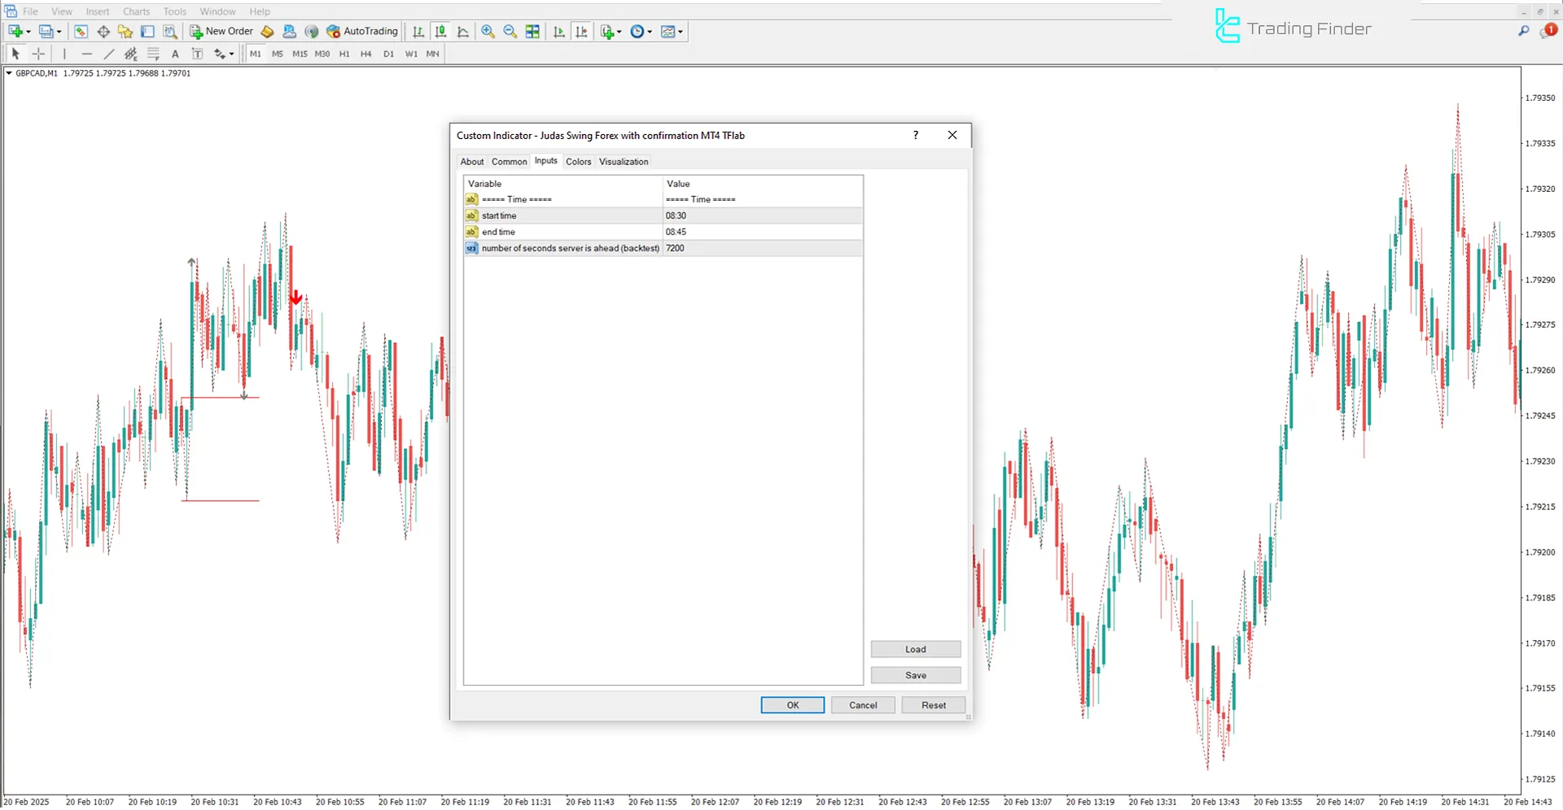Open the New Order window
The height and width of the screenshot is (810, 1563).
[x=221, y=31]
